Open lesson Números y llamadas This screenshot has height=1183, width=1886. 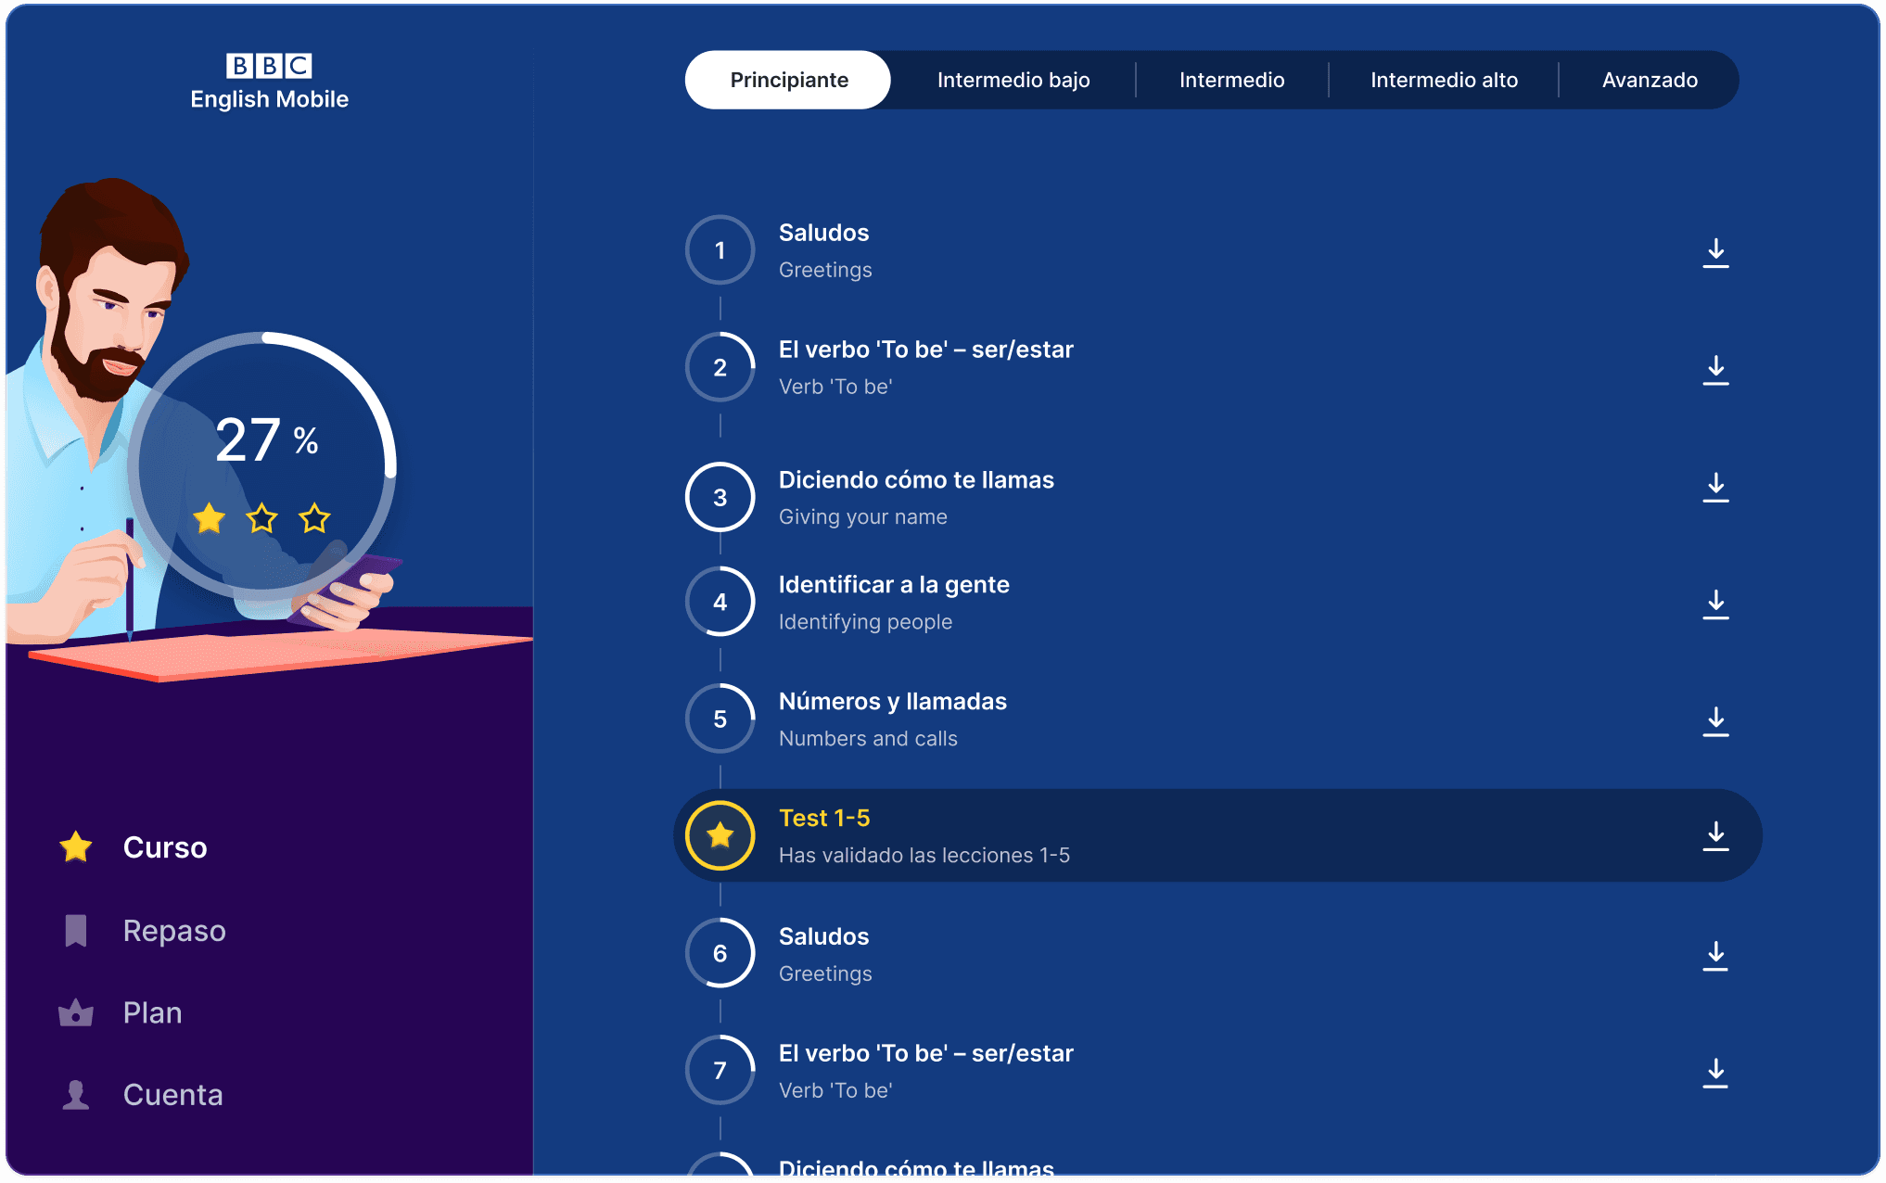click(893, 702)
